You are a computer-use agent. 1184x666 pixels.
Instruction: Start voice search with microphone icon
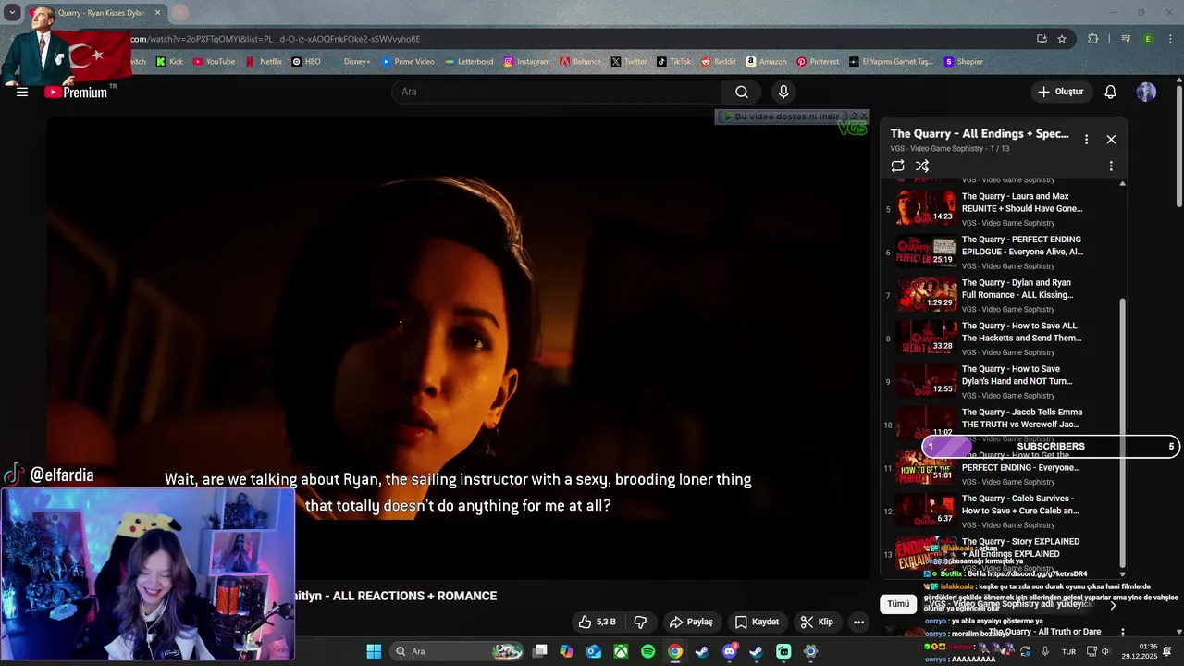point(783,92)
